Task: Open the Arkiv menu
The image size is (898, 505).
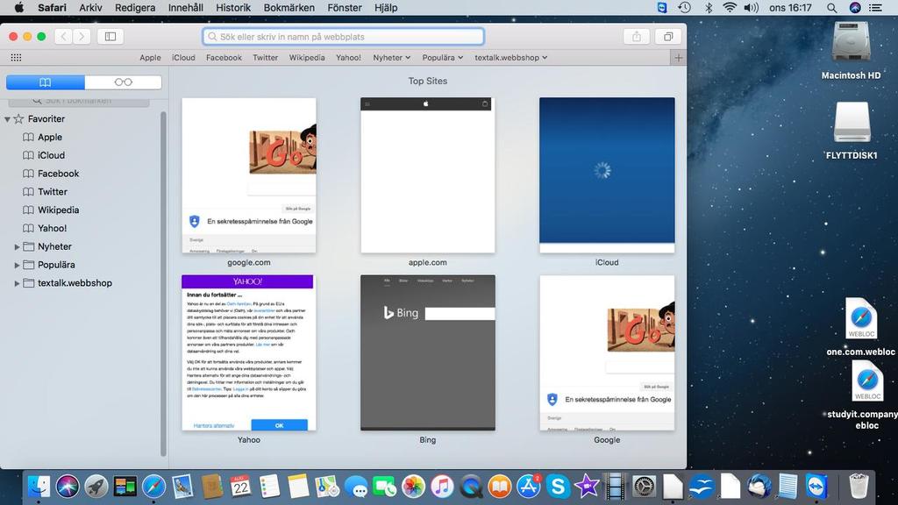Action: pyautogui.click(x=90, y=7)
